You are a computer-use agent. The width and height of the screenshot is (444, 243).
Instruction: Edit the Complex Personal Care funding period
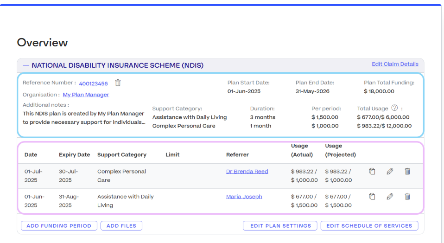click(390, 172)
